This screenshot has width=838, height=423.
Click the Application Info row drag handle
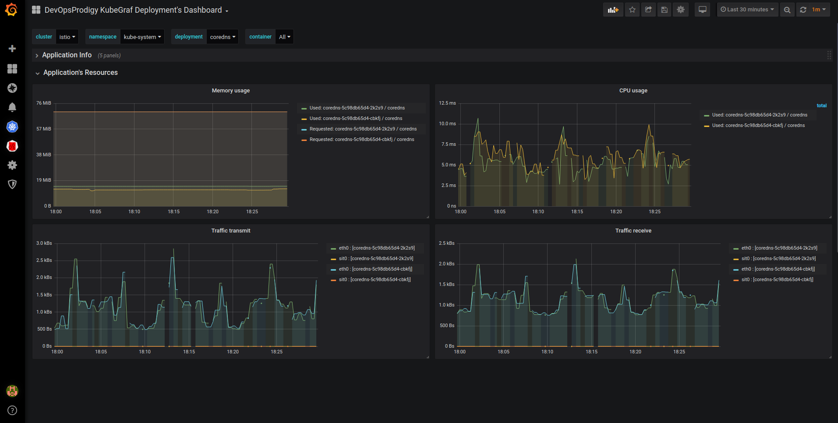[829, 55]
